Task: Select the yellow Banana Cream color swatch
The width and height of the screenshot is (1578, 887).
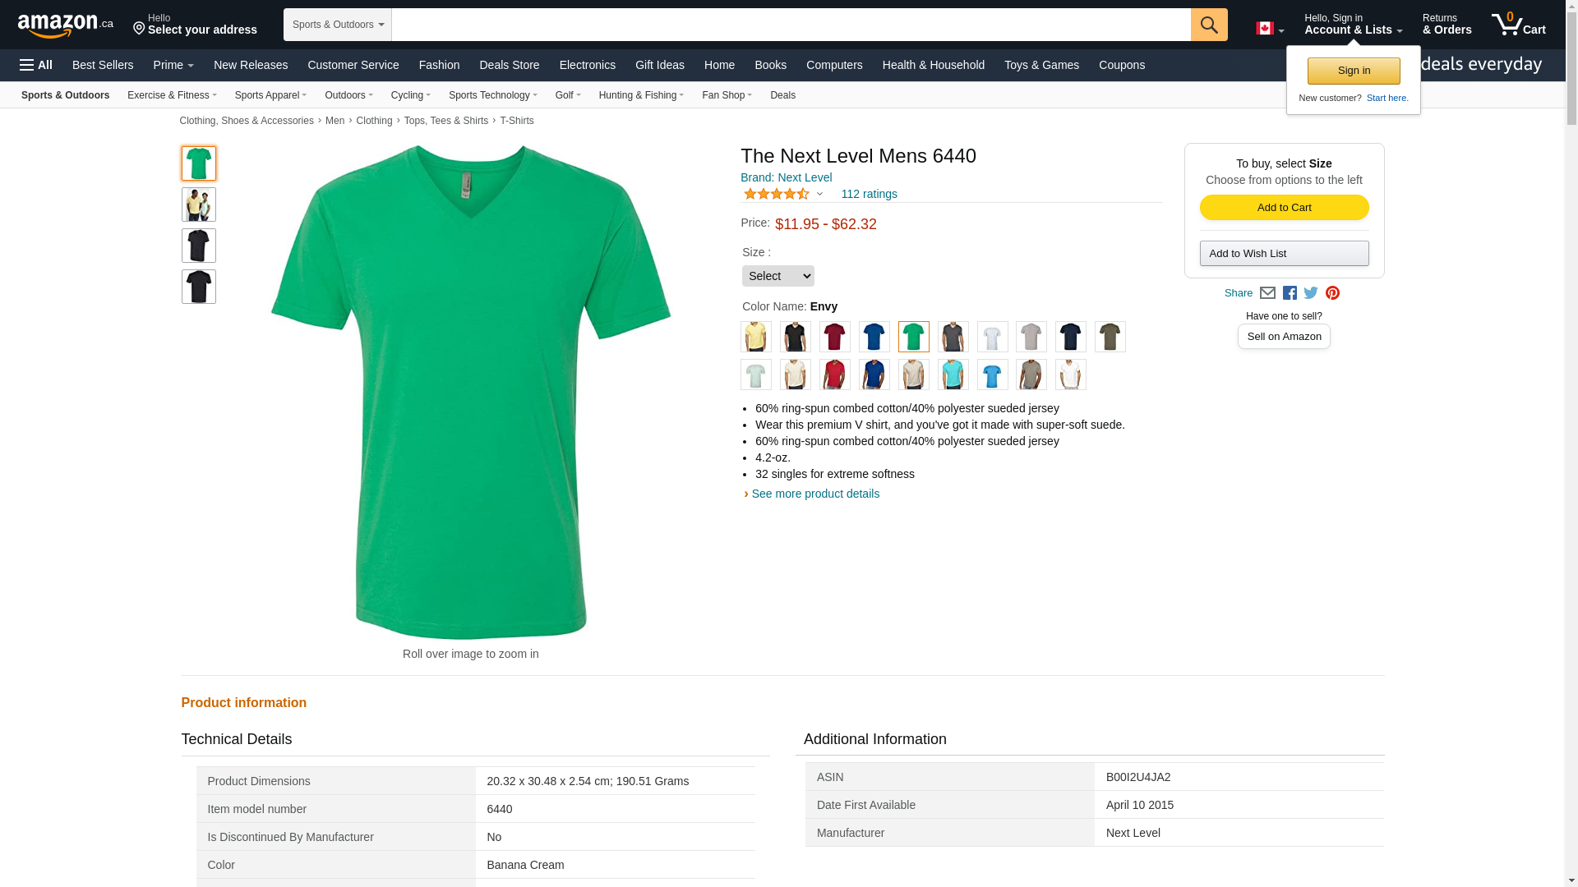Action: click(755, 337)
